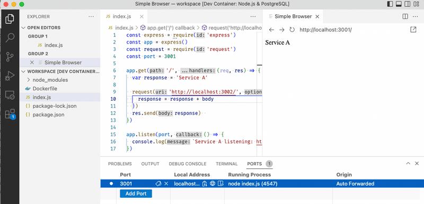Click the Port column header
Viewport: 424px width, 204px height.
point(126,175)
